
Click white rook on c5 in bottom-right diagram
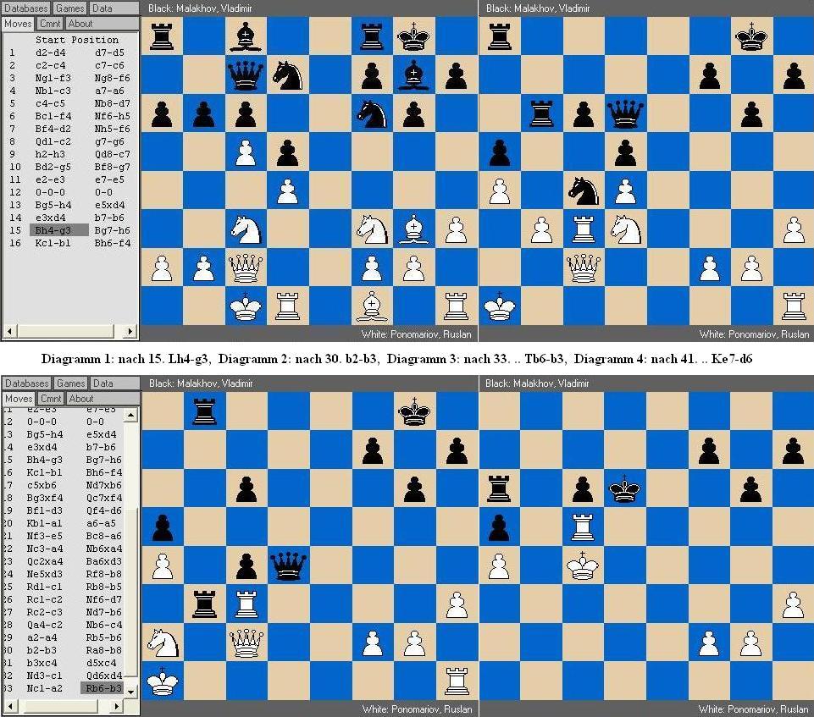point(584,526)
